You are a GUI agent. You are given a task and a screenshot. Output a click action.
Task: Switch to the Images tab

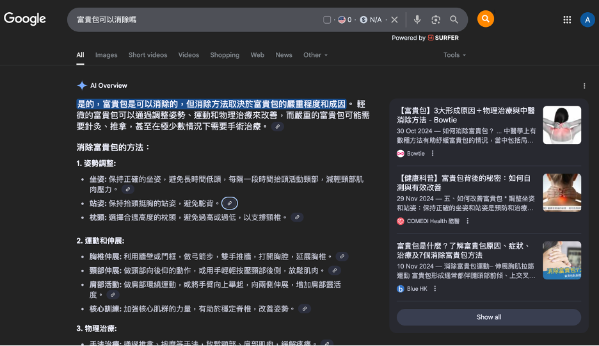pos(106,55)
